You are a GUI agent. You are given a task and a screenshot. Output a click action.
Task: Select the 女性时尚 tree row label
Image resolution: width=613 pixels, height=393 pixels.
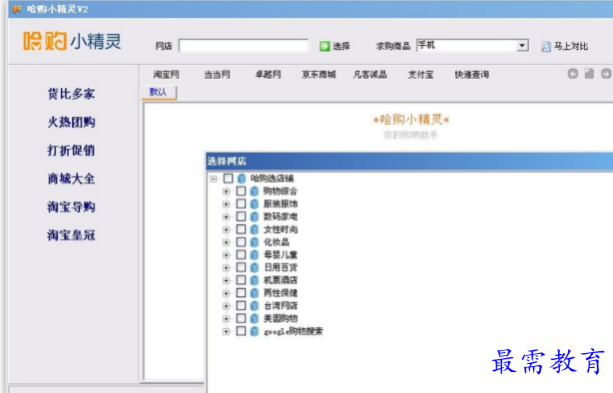pyautogui.click(x=281, y=229)
